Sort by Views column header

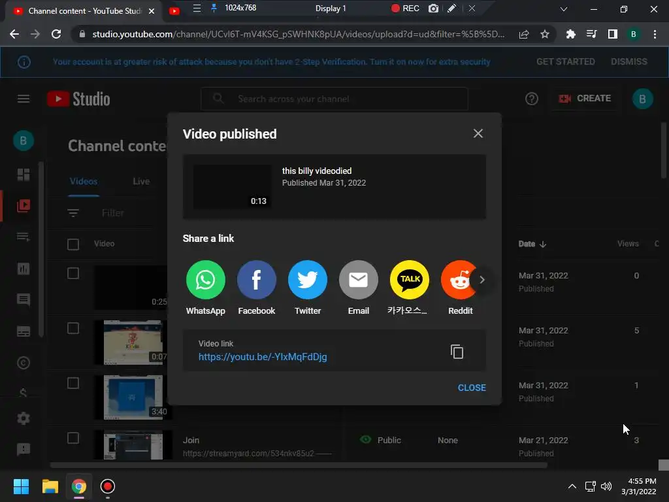tap(628, 244)
